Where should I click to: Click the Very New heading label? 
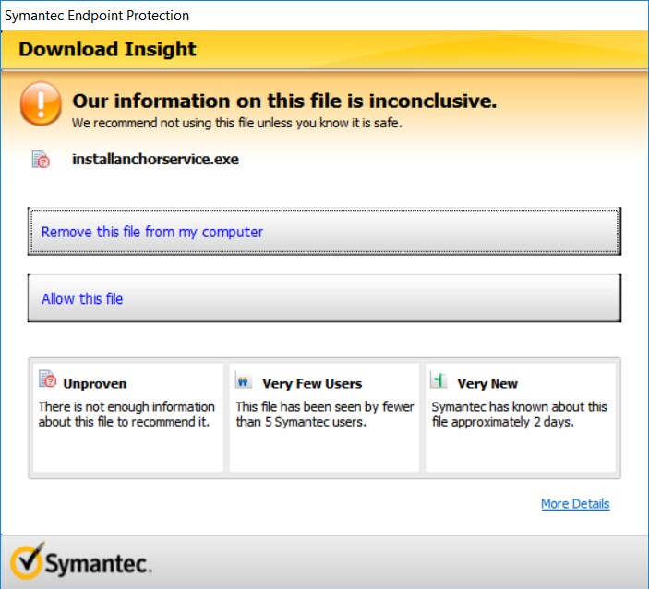click(487, 384)
